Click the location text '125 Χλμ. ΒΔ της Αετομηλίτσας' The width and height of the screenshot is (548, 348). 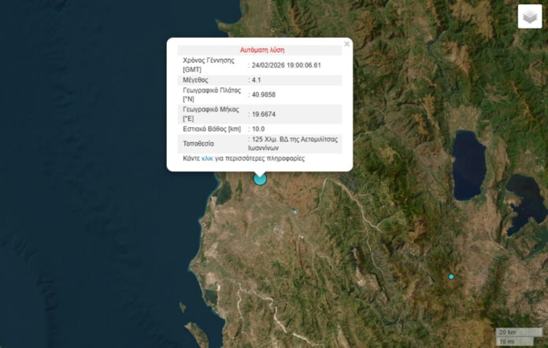point(294,139)
